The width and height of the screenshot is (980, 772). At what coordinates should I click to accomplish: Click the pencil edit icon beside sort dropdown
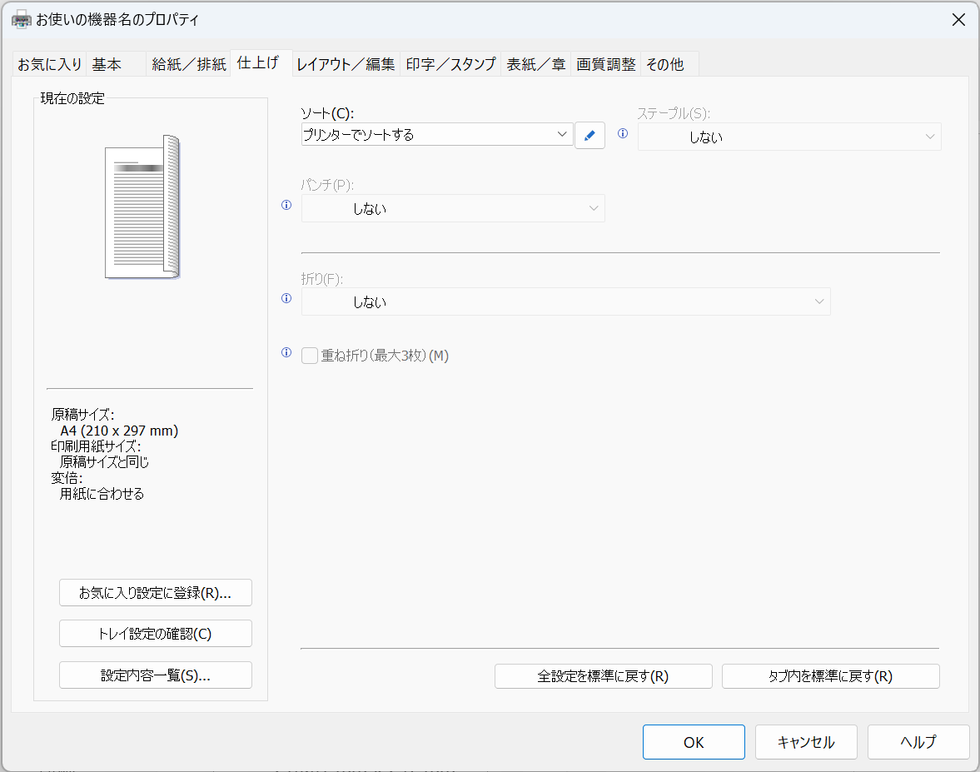click(x=589, y=134)
